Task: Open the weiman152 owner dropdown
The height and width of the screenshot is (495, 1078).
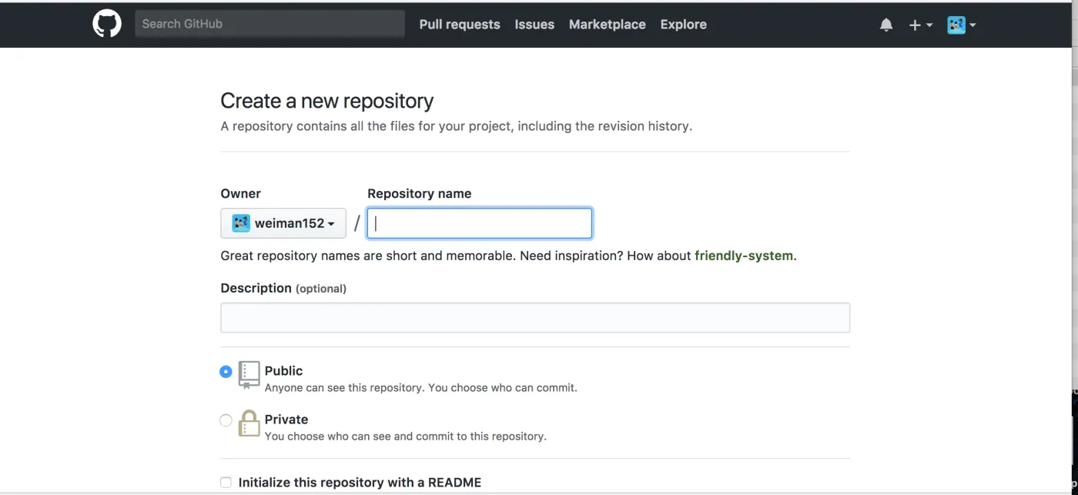Action: [283, 223]
